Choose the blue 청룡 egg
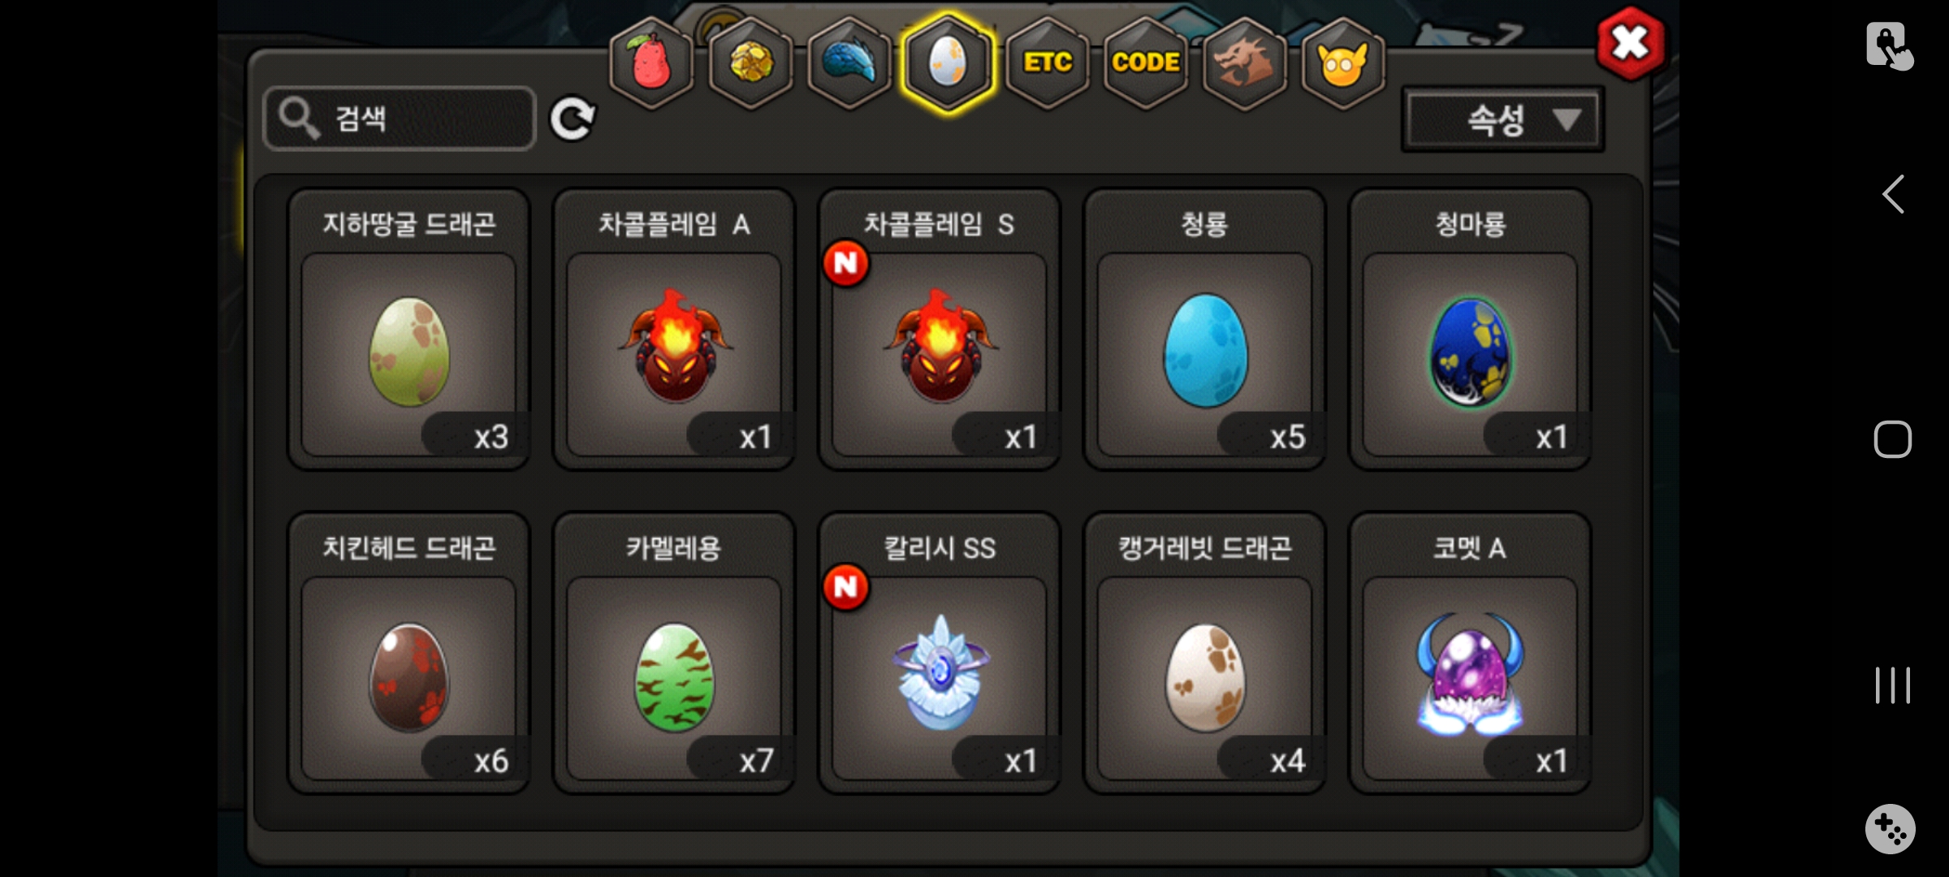This screenshot has height=877, width=1949. click(1205, 329)
